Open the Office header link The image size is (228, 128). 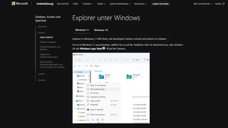click(75, 4)
